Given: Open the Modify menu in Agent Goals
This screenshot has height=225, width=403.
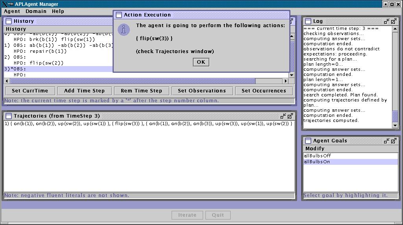Looking at the screenshot, I should [315, 148].
